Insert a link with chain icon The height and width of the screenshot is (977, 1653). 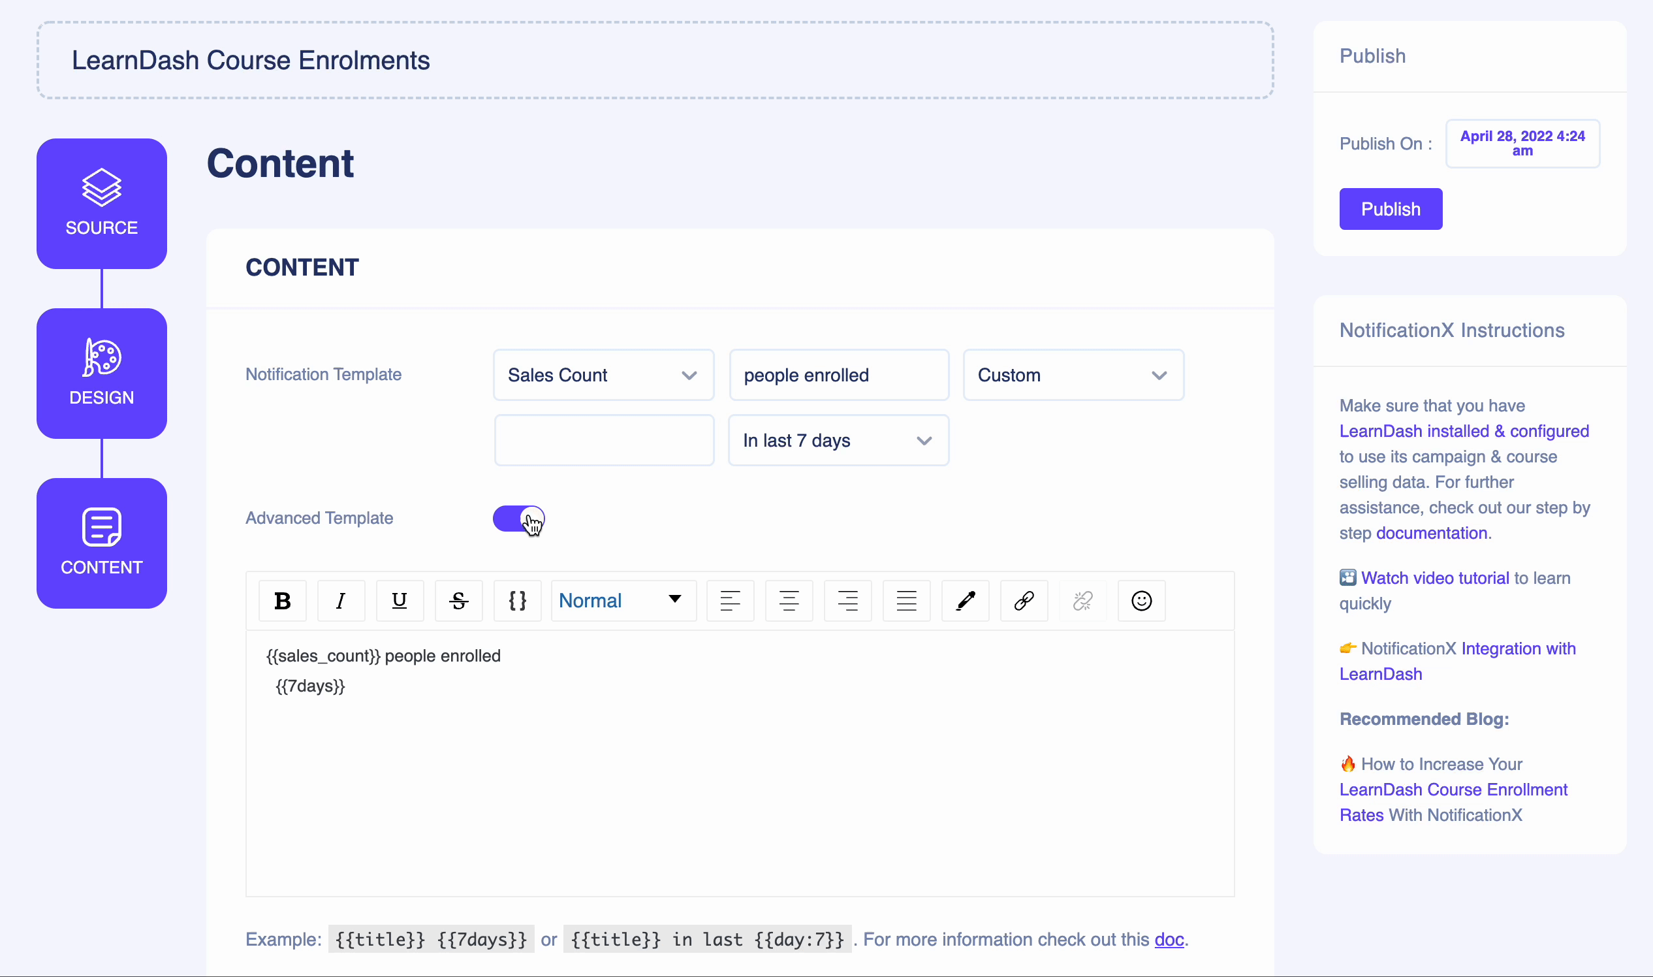[x=1024, y=600]
